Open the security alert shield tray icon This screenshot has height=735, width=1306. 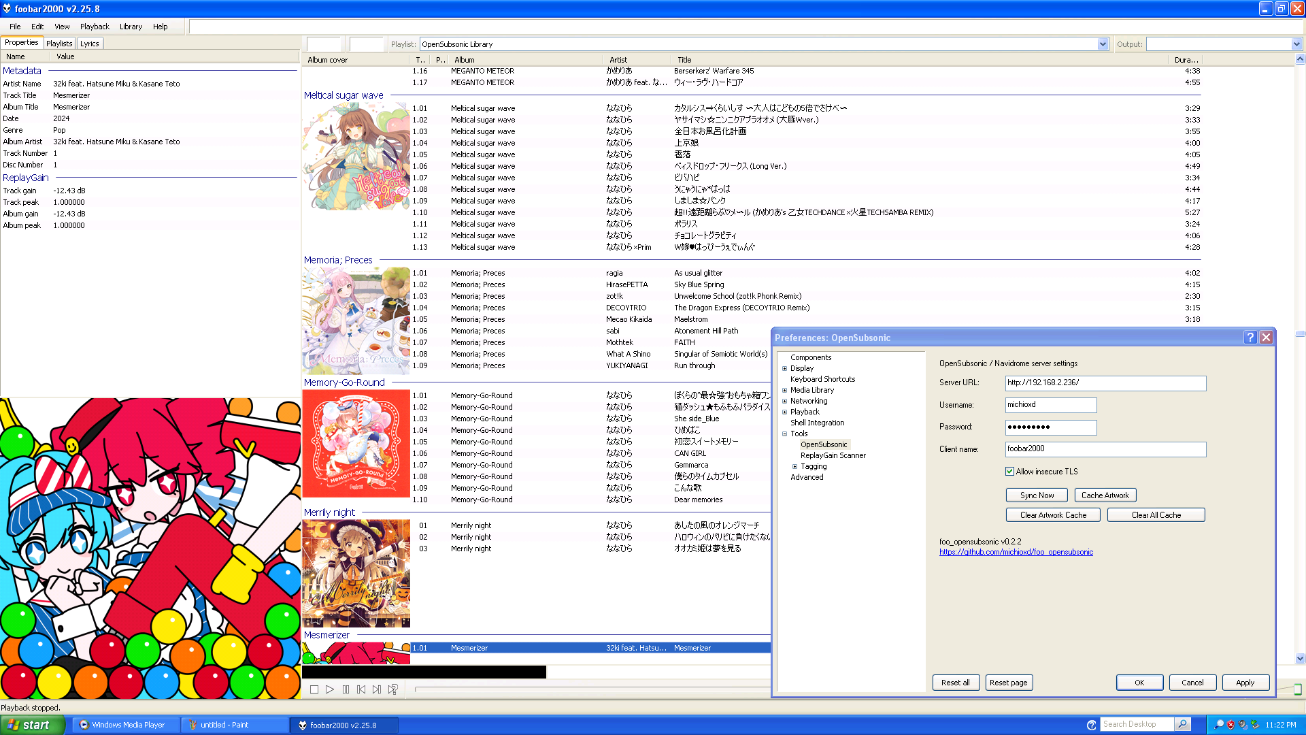point(1230,725)
